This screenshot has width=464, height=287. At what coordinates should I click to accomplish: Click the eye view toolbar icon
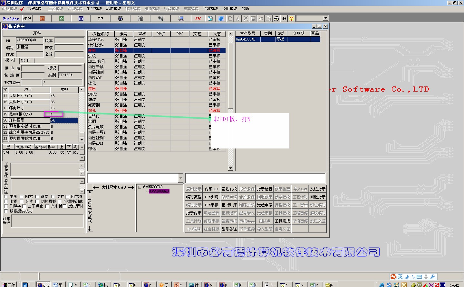[x=120, y=19]
